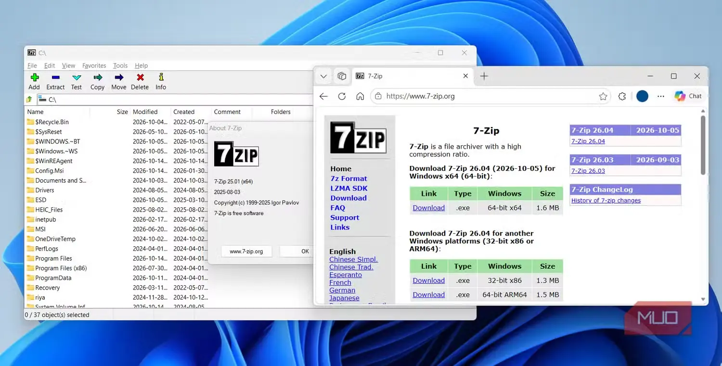Open History of 7-zip changes link
Image resolution: width=722 pixels, height=366 pixels.
[x=606, y=201]
